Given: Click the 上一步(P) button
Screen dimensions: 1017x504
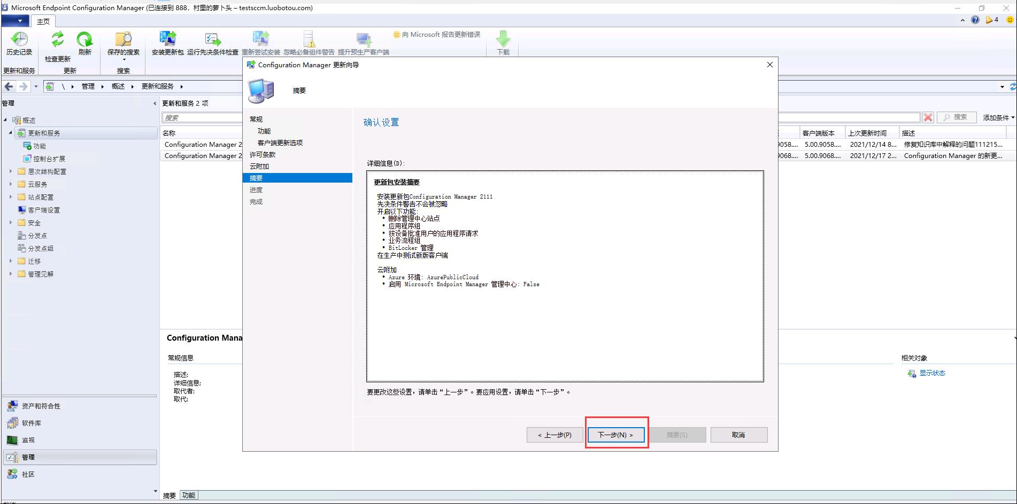Looking at the screenshot, I should (x=554, y=435).
